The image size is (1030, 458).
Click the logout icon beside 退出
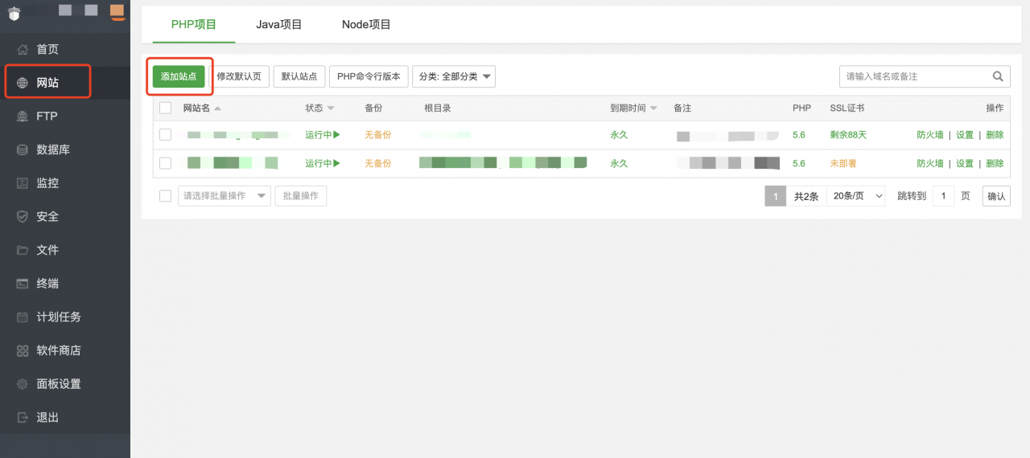coord(23,417)
